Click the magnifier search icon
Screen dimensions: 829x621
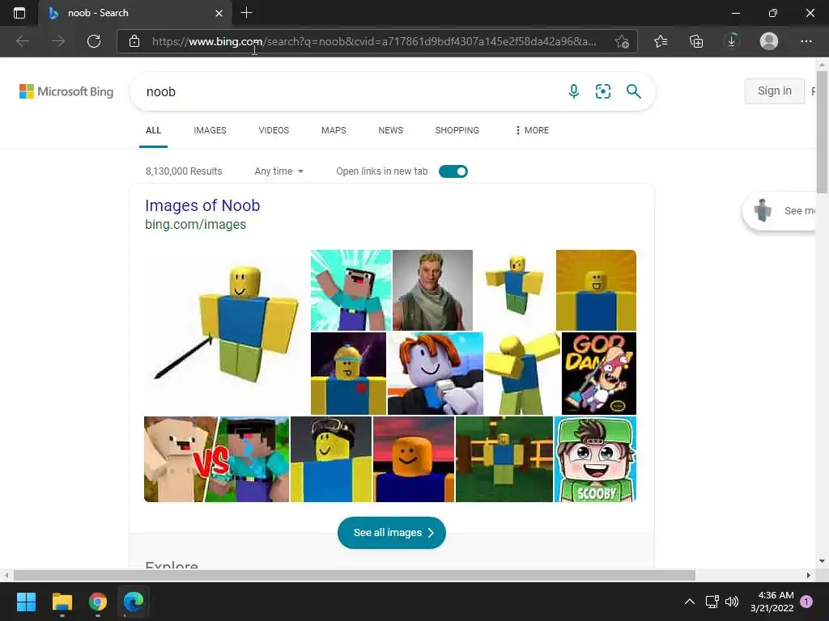point(633,91)
